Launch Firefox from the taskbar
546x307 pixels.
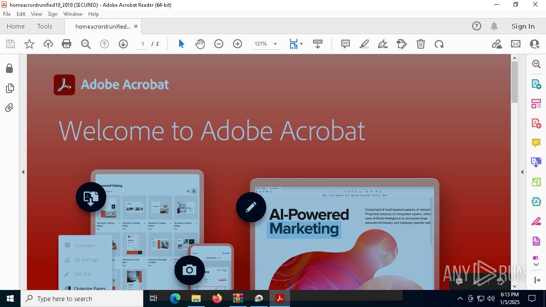tap(217, 298)
